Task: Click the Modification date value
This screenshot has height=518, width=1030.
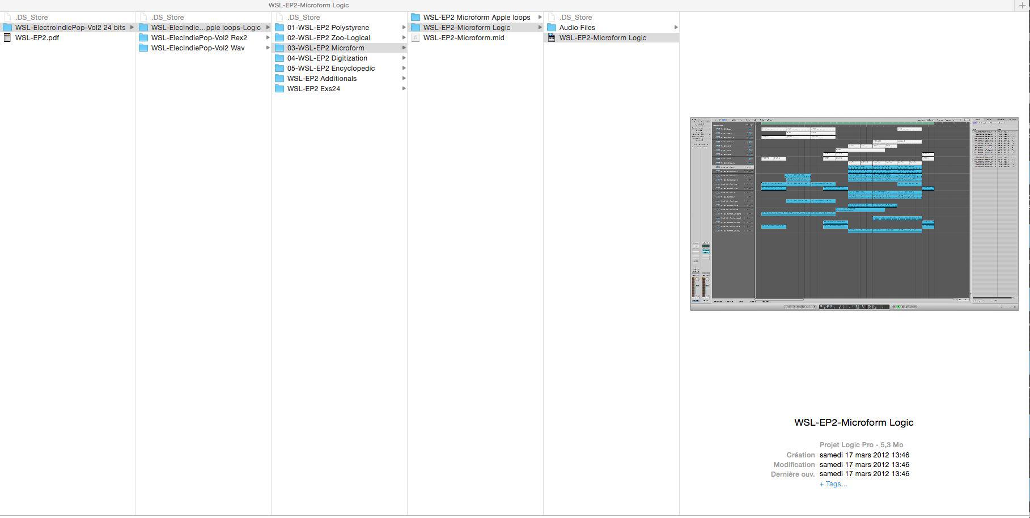Action: tap(864, 464)
